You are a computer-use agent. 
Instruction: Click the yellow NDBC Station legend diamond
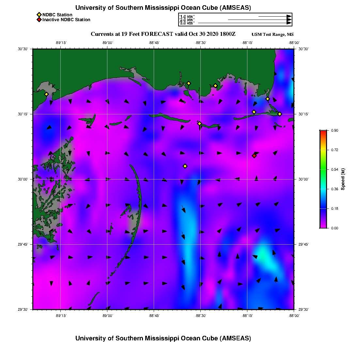pyautogui.click(x=39, y=15)
